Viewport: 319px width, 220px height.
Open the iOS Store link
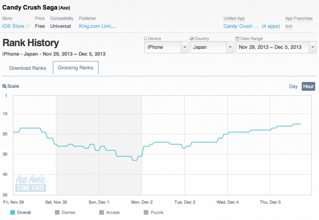click(13, 26)
